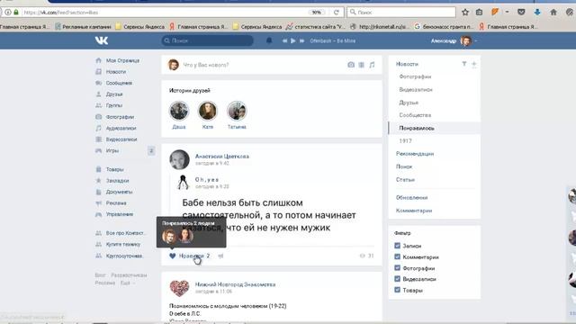This screenshot has height=324, width=576.
Task: Open the Oh, yes community link
Action: pyautogui.click(x=207, y=179)
